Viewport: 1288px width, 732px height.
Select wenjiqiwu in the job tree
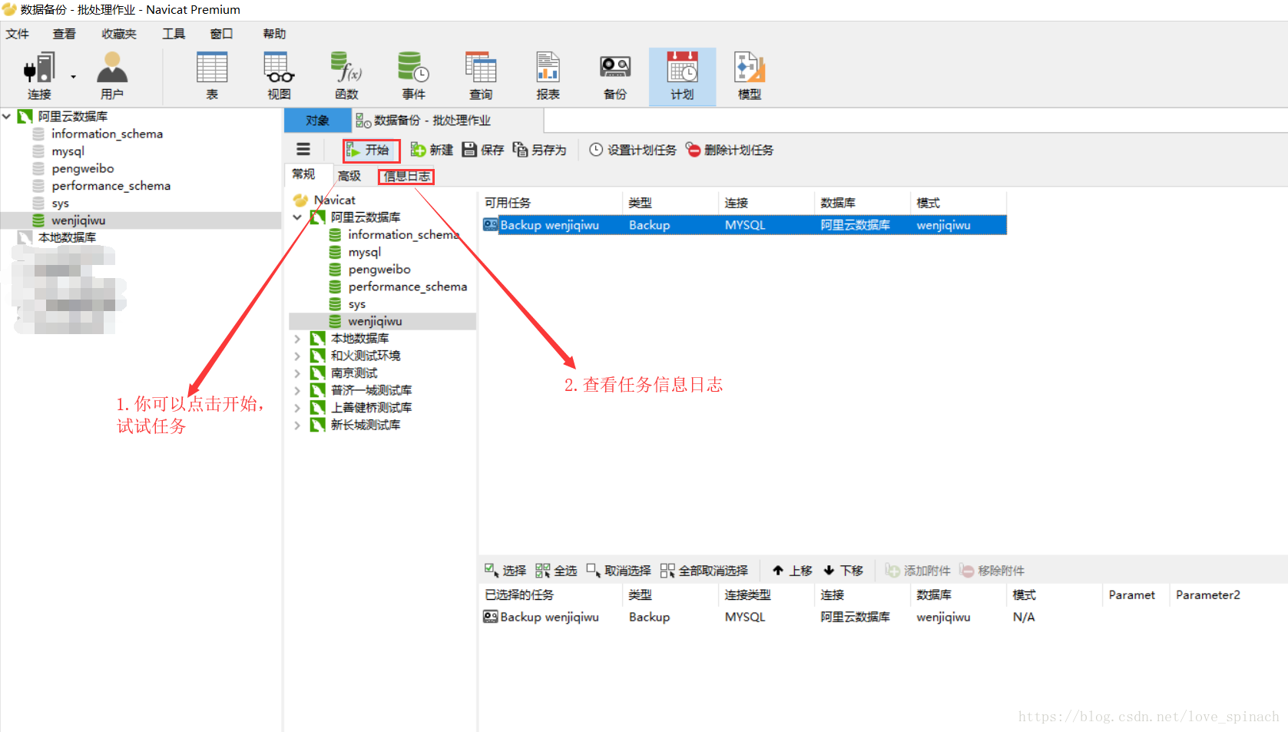point(375,321)
